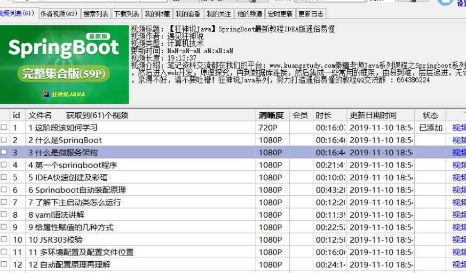This screenshot has height=273, width=466.
Task: Tick the checkbox for video 1
Action: [4, 128]
